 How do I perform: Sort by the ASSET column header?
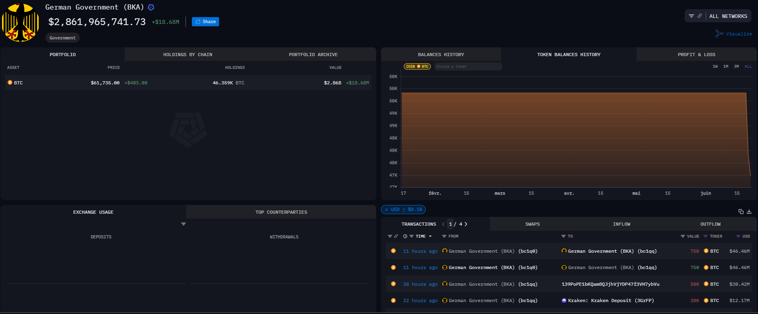tap(13, 68)
